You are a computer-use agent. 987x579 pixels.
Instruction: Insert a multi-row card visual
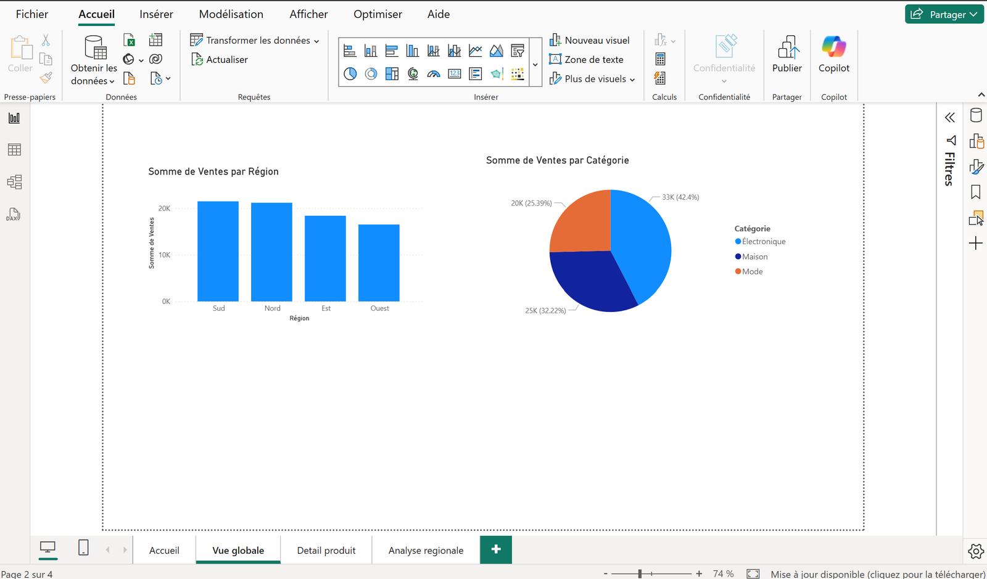476,74
